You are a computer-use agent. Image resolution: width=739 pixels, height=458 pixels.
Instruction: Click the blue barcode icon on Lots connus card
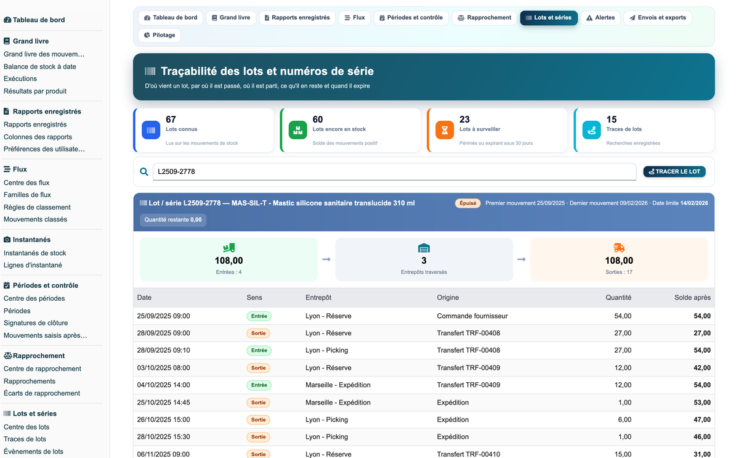coord(151,130)
